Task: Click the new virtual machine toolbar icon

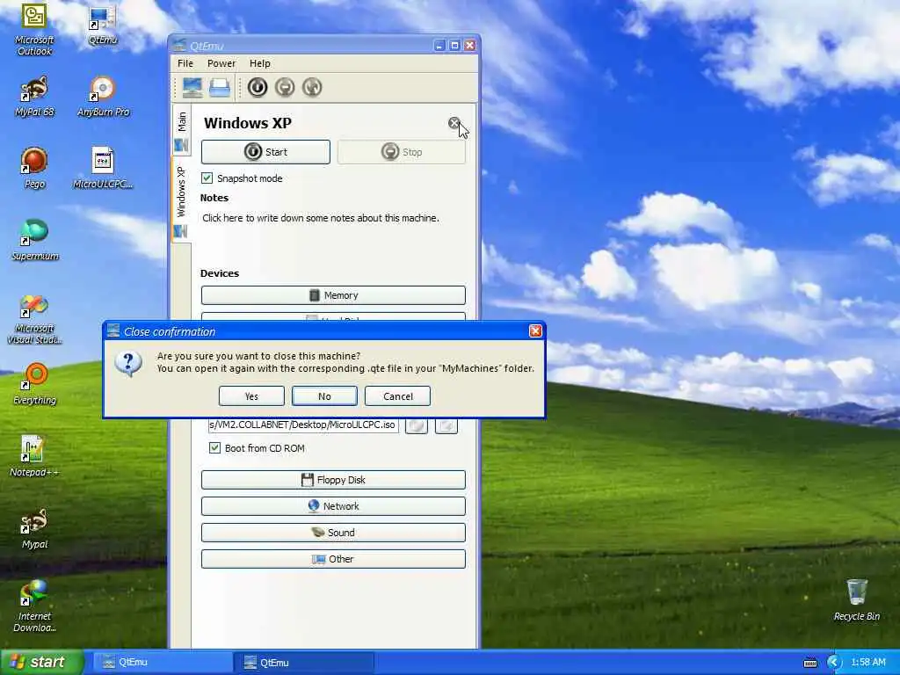Action: [x=192, y=87]
